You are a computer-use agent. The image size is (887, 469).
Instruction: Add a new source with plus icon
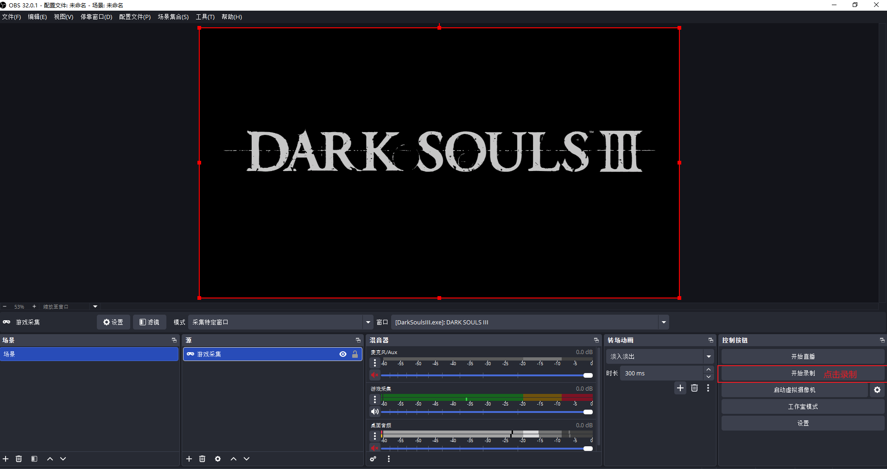(x=189, y=459)
